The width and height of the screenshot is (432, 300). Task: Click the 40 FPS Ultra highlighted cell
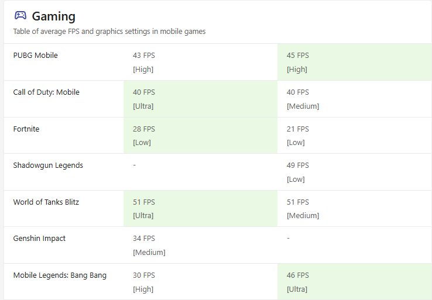coord(200,99)
